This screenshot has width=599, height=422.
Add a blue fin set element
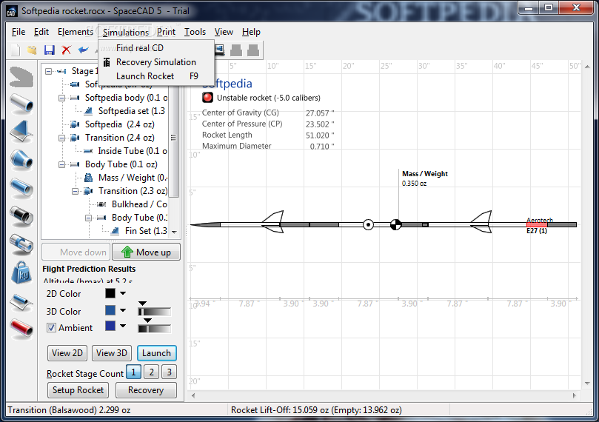(21, 131)
